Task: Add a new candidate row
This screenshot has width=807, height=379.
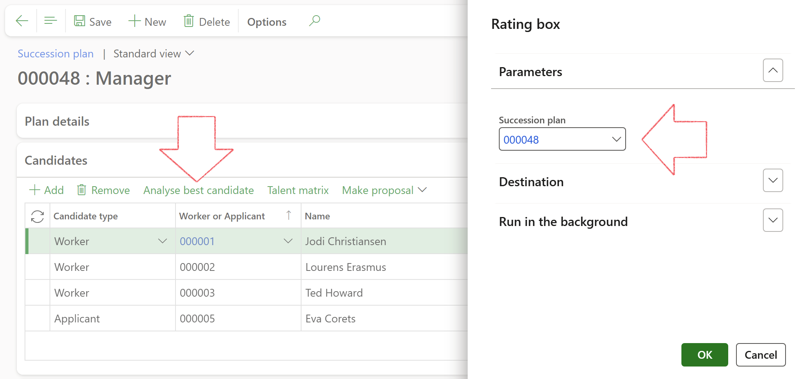Action: [x=46, y=190]
